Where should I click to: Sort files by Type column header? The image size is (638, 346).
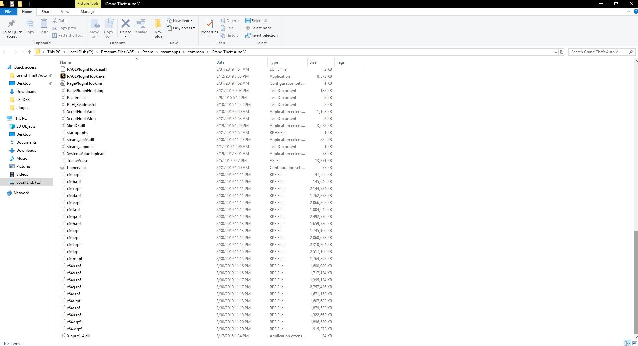point(287,62)
